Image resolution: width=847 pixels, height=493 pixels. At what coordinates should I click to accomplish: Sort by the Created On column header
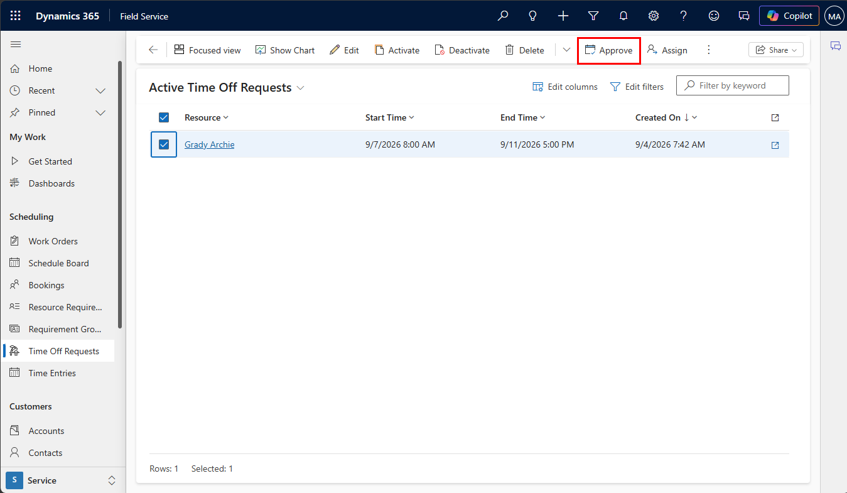[666, 117]
